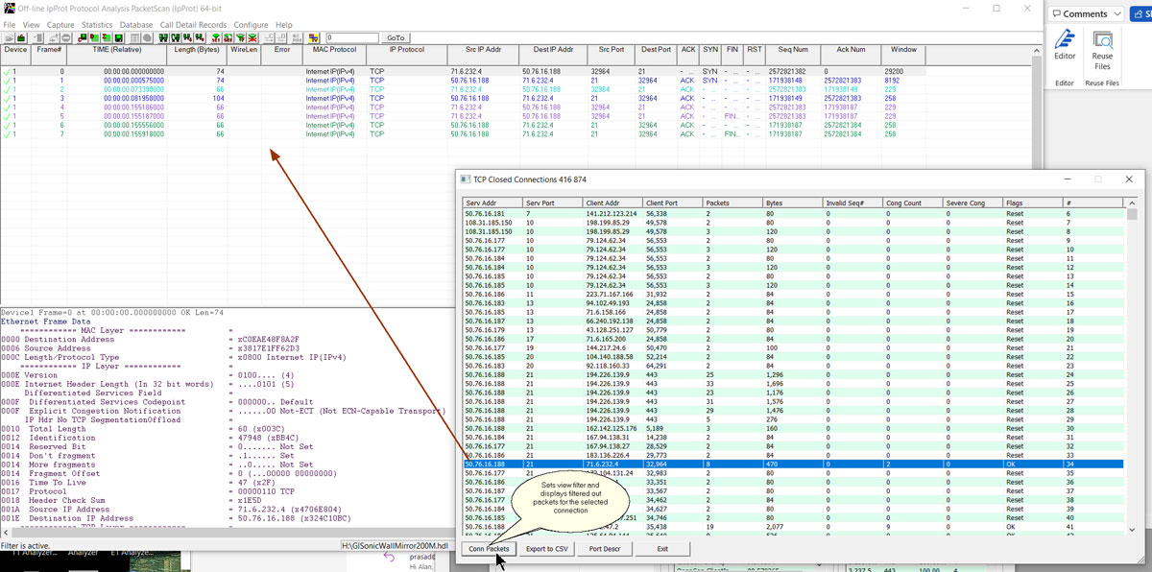
Task: Click the Cong Count column header
Action: (x=913, y=203)
